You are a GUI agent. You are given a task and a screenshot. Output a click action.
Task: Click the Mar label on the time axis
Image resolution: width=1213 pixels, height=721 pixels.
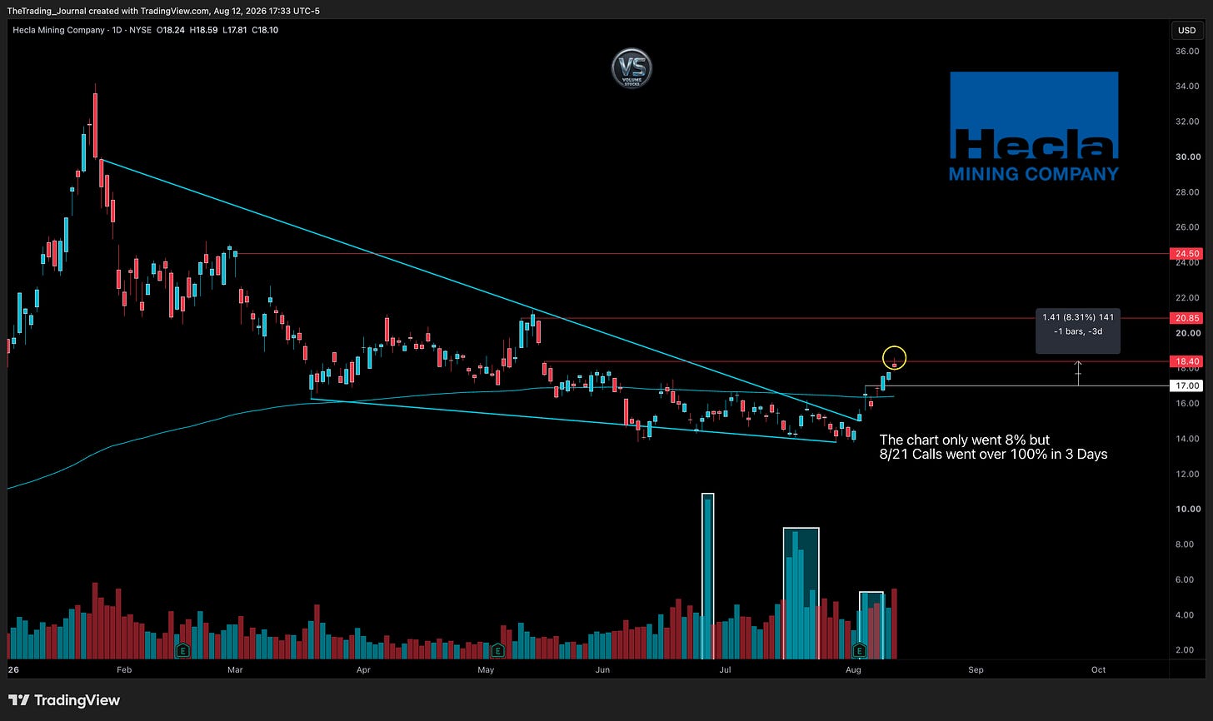pos(234,669)
